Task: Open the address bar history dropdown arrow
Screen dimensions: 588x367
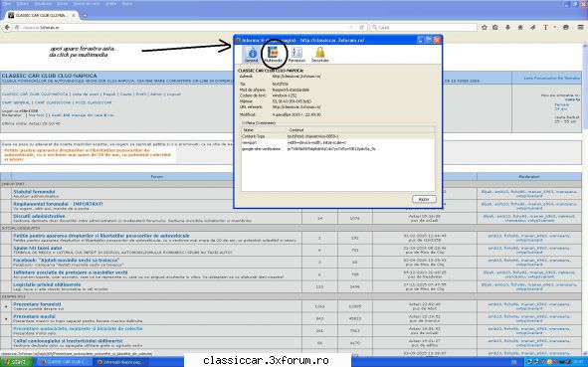Action: (x=351, y=28)
